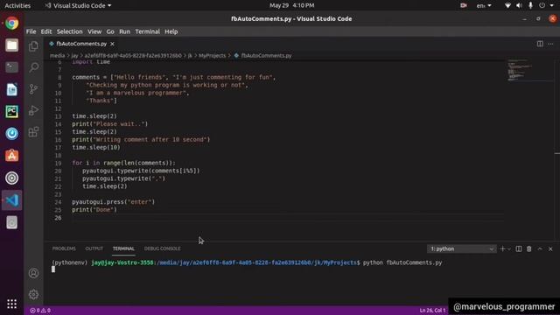Click line 25 print("Done") in editor
The width and height of the screenshot is (560, 315).
click(94, 210)
